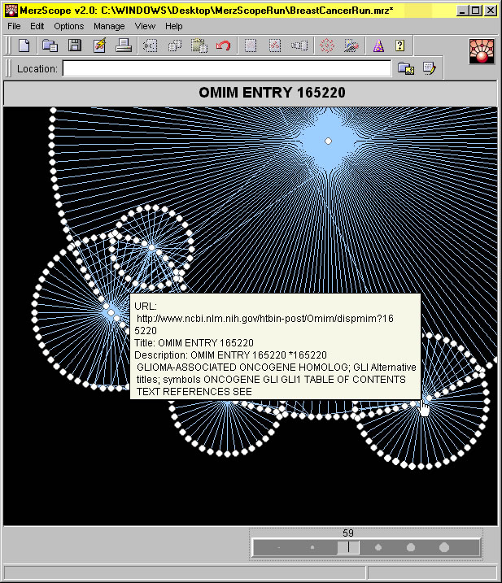
Task: Click the edit note icon beside Location
Action: pos(429,69)
